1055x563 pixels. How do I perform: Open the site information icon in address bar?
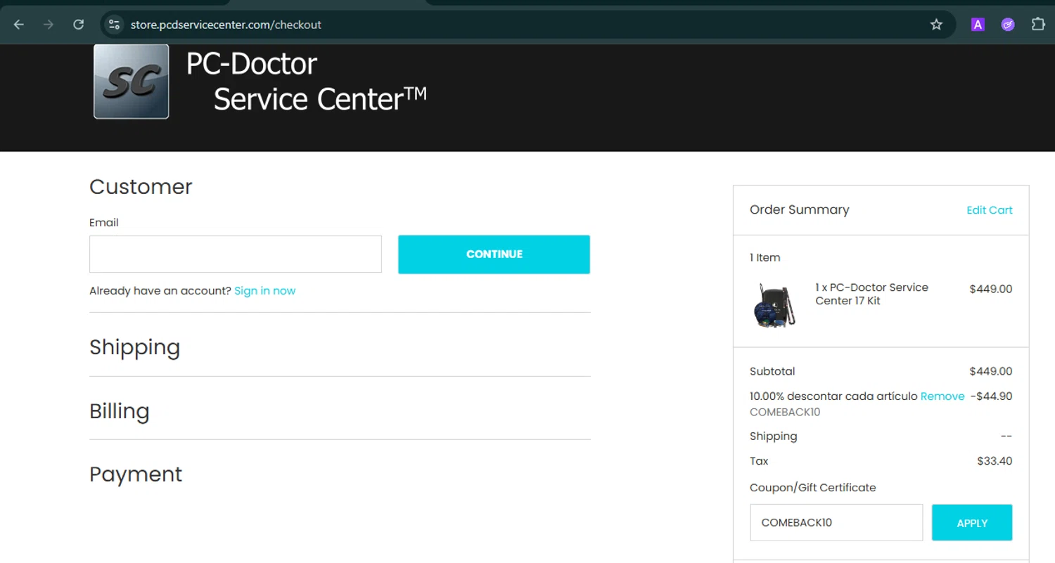[113, 25]
